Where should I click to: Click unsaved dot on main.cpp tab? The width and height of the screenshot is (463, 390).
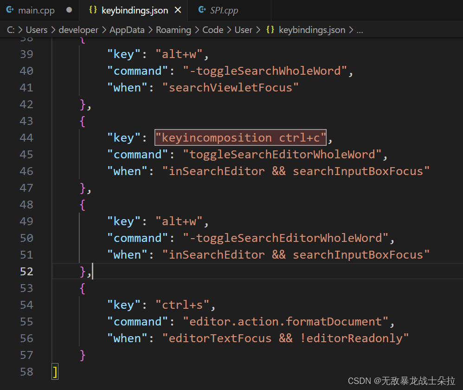point(69,10)
